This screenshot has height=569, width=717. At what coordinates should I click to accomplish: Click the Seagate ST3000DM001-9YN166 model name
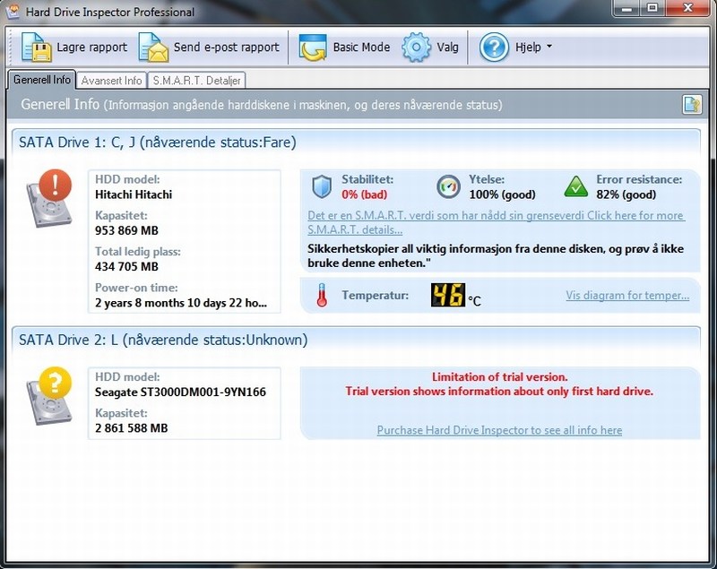(x=180, y=392)
